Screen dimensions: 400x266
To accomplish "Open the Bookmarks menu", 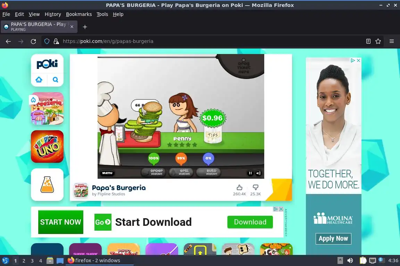I will (79, 14).
